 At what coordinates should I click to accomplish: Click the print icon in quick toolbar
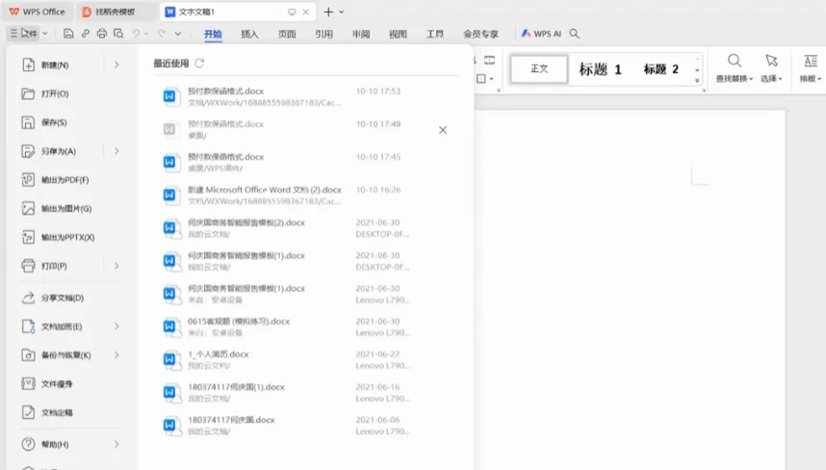click(102, 34)
